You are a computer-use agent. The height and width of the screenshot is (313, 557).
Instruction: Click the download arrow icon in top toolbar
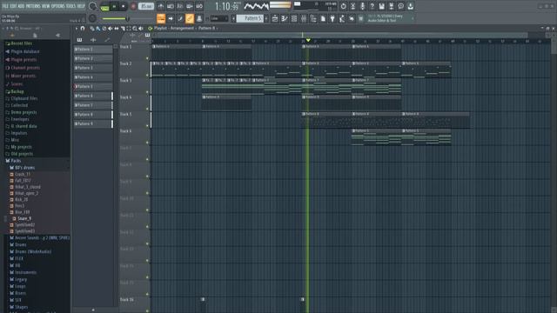(x=410, y=6)
